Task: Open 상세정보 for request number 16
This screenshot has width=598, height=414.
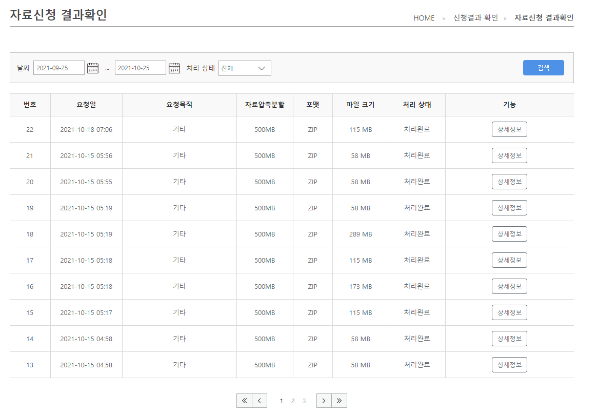Action: coord(509,286)
